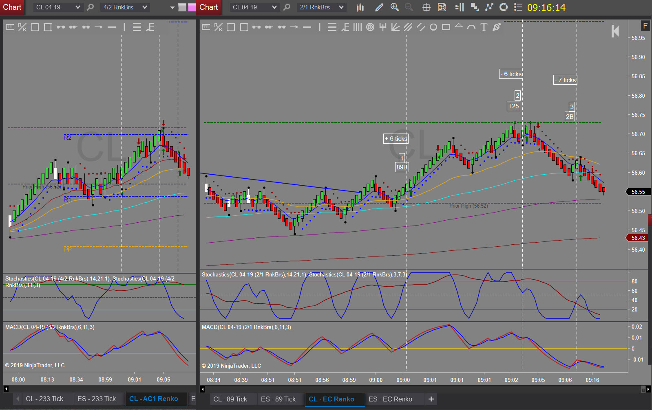
Task: Choose Vertical Line tool in left chart
Action: pos(124,27)
